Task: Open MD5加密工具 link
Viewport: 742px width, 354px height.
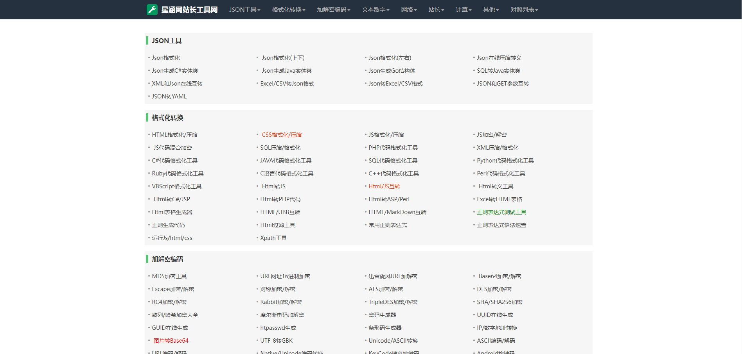Action: (x=169, y=276)
